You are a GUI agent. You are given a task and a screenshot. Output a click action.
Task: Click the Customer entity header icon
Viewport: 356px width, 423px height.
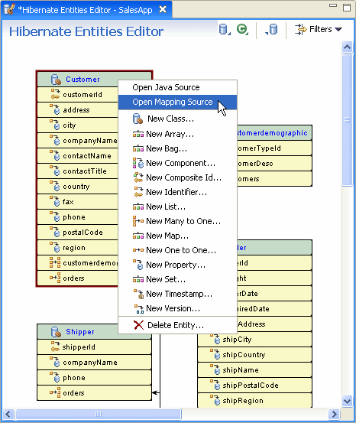[56, 80]
